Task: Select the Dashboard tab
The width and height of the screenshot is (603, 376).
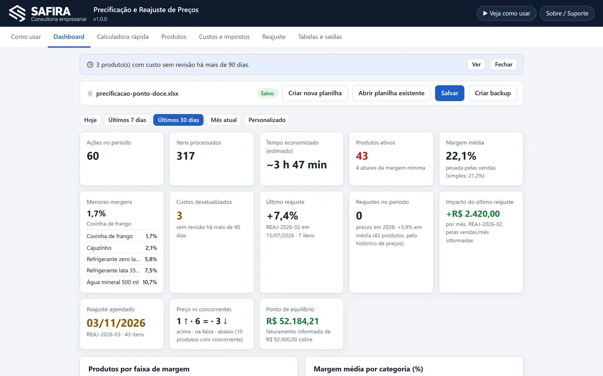Action: (69, 37)
